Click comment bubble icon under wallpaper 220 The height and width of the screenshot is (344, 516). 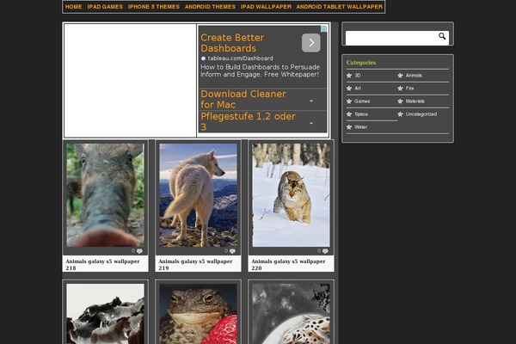click(325, 251)
